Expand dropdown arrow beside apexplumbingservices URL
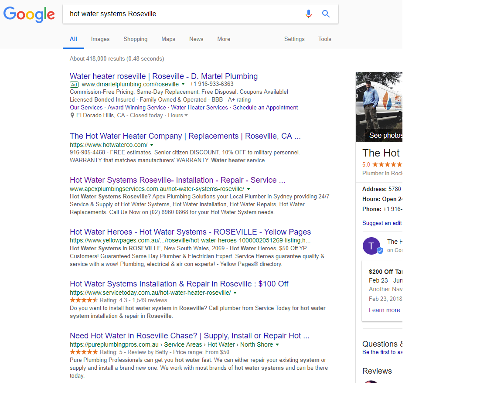 point(249,189)
